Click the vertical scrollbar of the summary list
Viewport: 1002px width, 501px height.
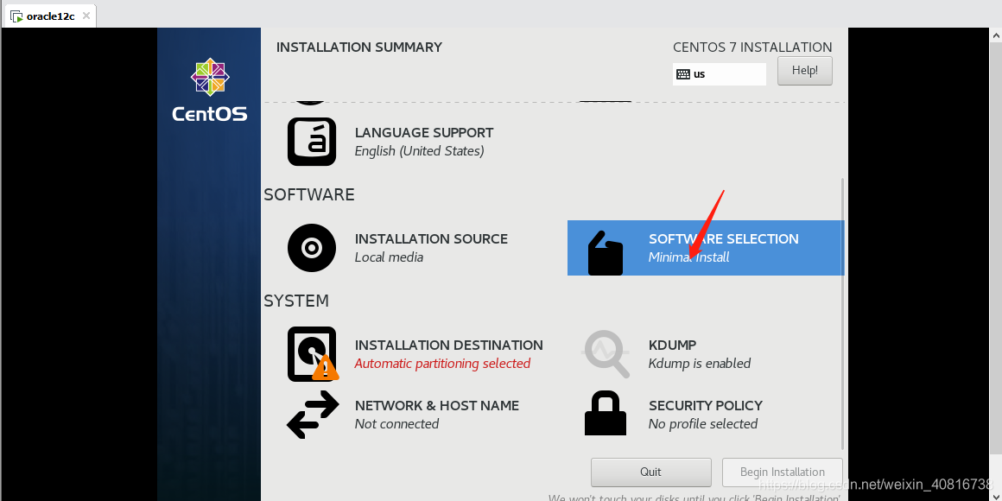843,313
